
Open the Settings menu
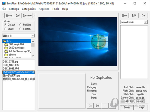tap(14, 9)
